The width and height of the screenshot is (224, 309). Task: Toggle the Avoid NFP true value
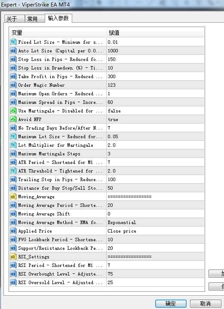pos(155,119)
